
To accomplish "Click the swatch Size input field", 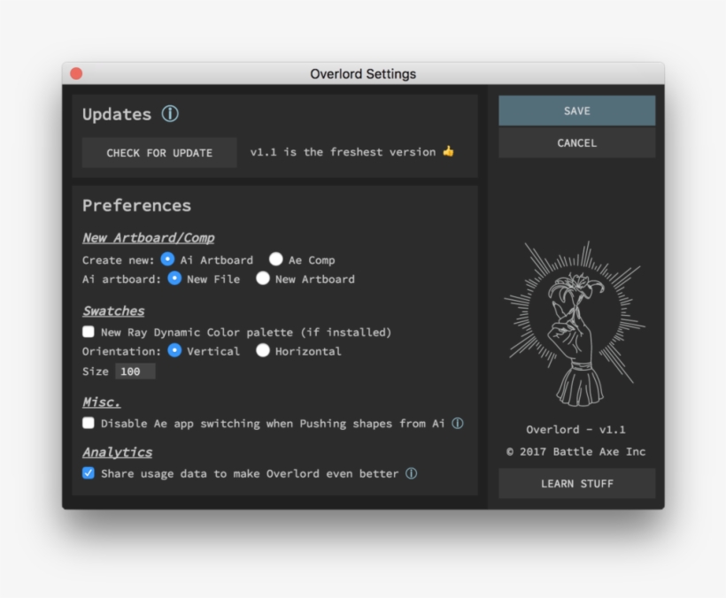I will pos(135,372).
